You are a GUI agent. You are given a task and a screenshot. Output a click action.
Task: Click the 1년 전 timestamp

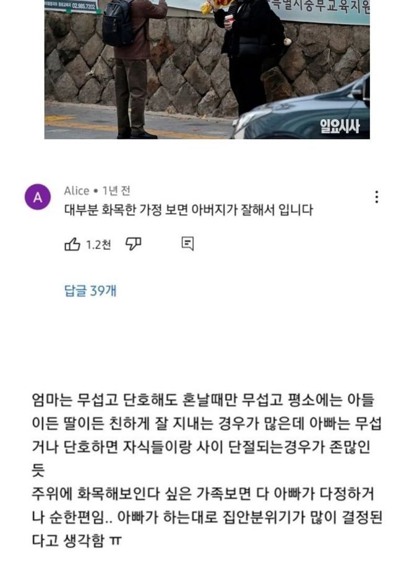(x=116, y=191)
